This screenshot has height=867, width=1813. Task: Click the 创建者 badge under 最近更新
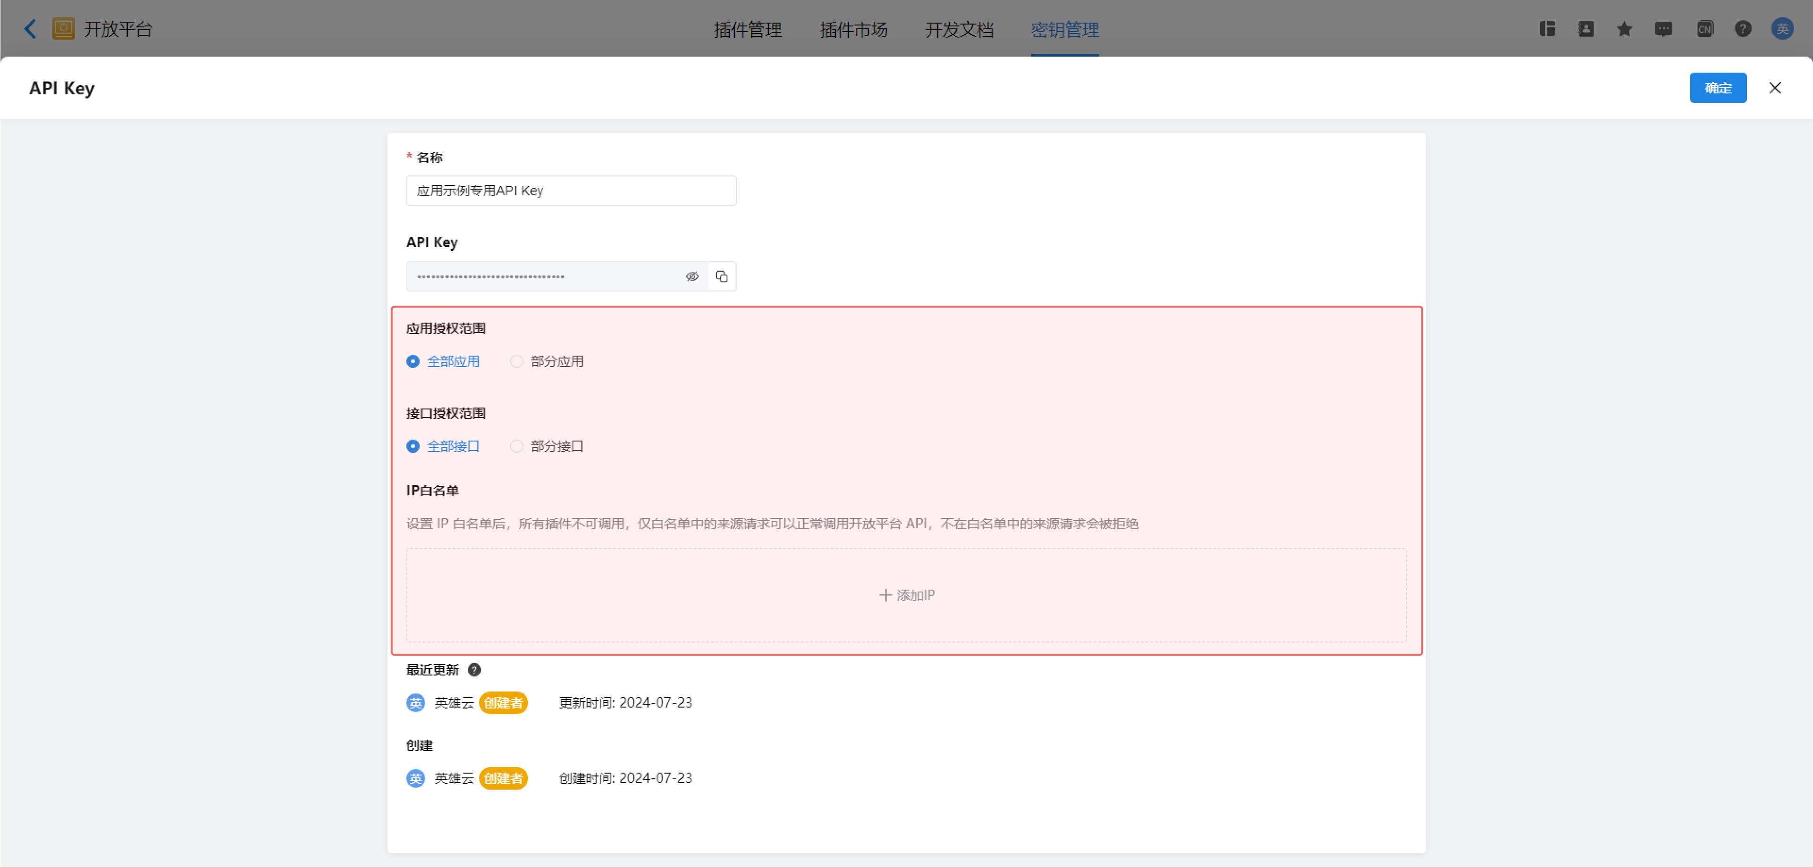point(503,703)
